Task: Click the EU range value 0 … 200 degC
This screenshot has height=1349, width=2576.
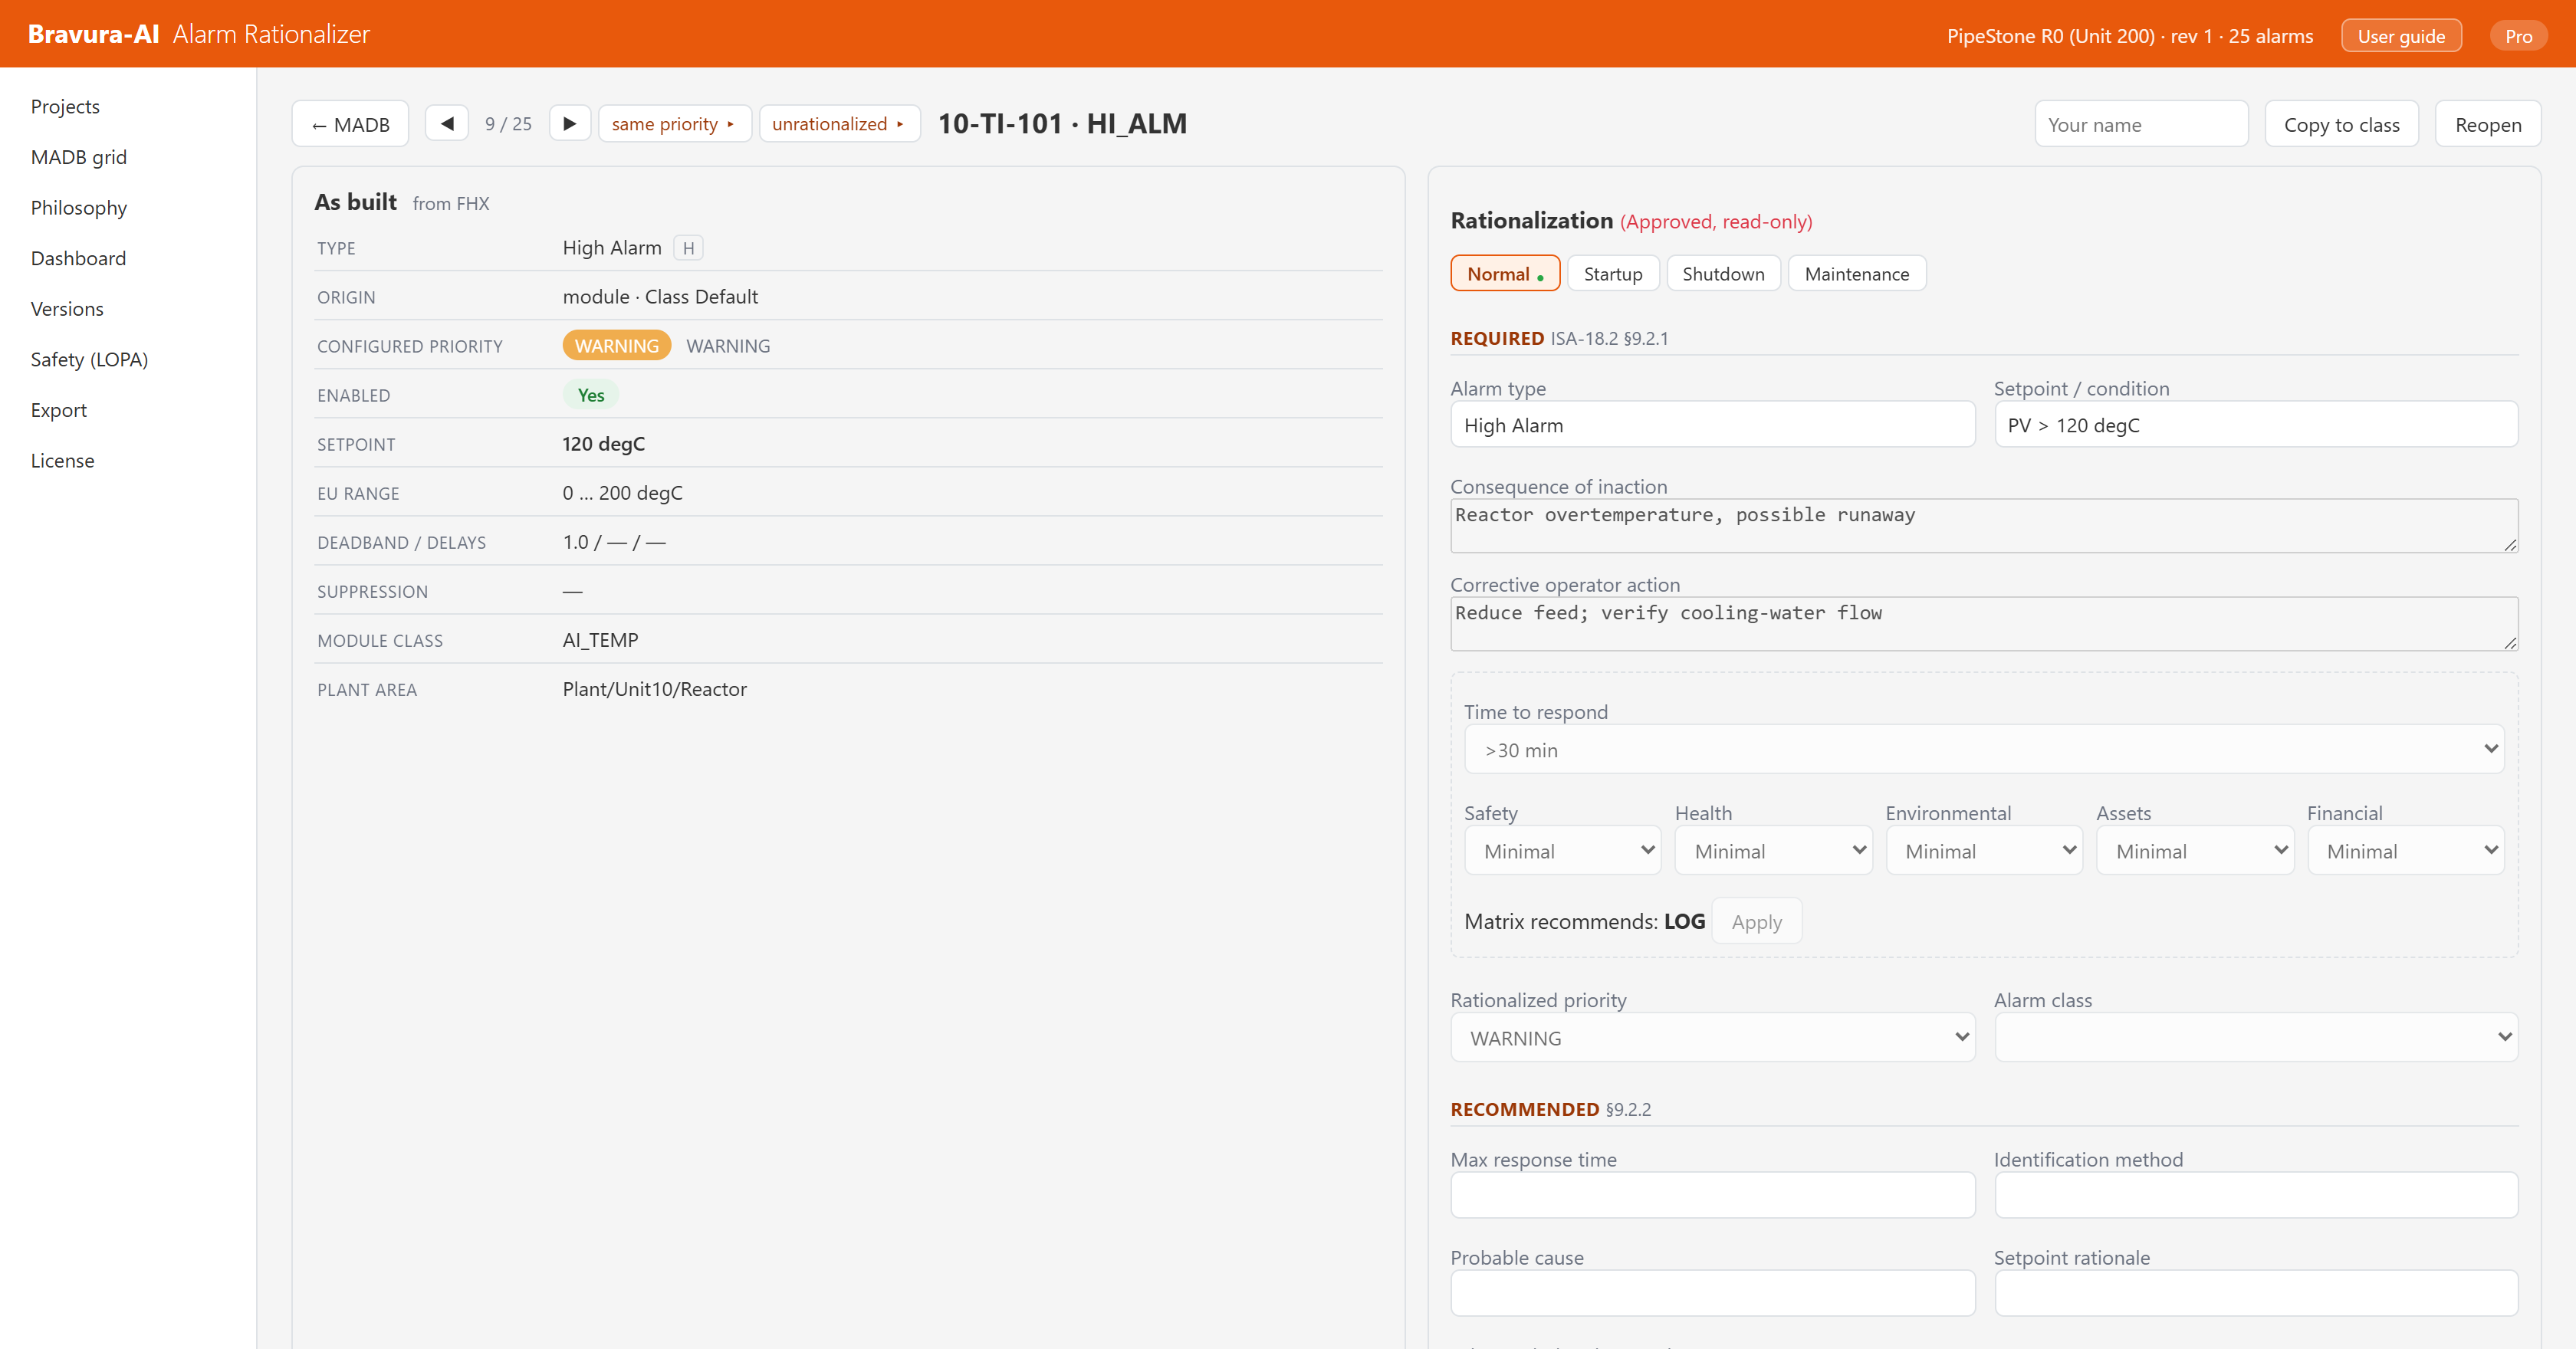Action: [x=622, y=492]
